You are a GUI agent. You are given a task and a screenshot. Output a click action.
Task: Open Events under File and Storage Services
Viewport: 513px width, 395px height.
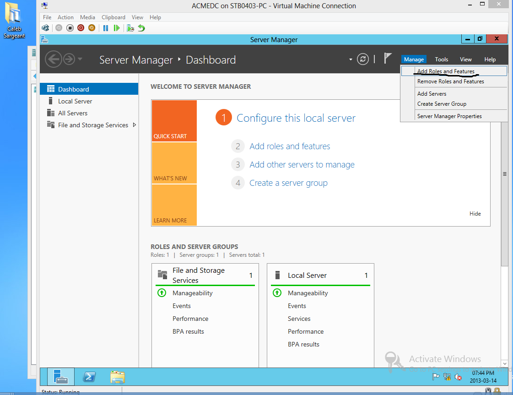pyautogui.click(x=182, y=306)
